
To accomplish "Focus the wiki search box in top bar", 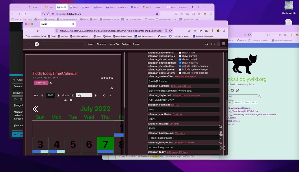I will (x=63, y=44).
